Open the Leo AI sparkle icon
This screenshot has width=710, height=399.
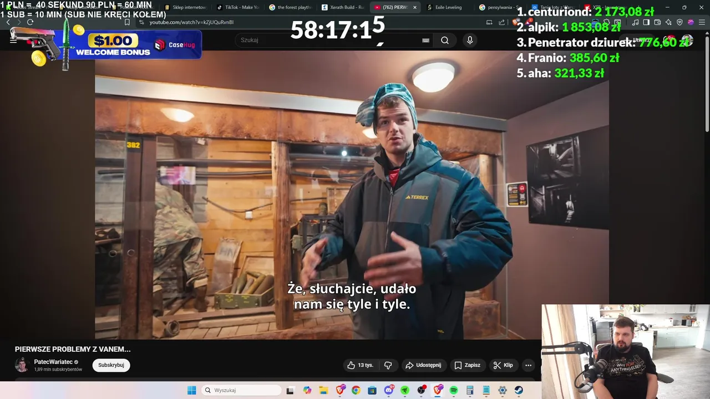[x=668, y=22]
